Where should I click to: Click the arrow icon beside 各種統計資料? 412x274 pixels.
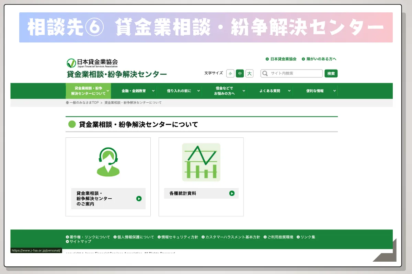pyautogui.click(x=232, y=193)
